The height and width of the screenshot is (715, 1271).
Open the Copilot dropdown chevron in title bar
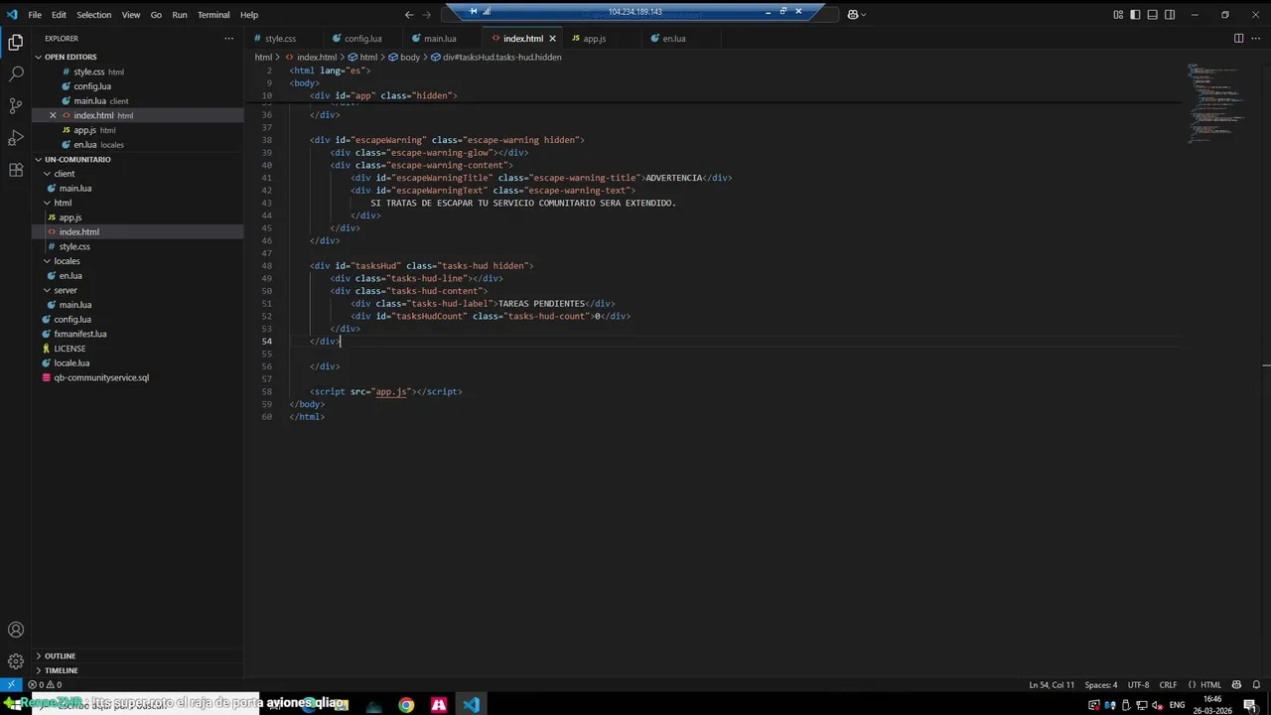pos(864,15)
